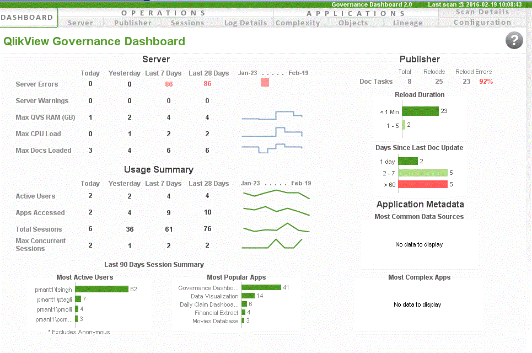Select the Governance Dashbo... app bar
This screenshot has height=353, width=532.
pyautogui.click(x=261, y=287)
